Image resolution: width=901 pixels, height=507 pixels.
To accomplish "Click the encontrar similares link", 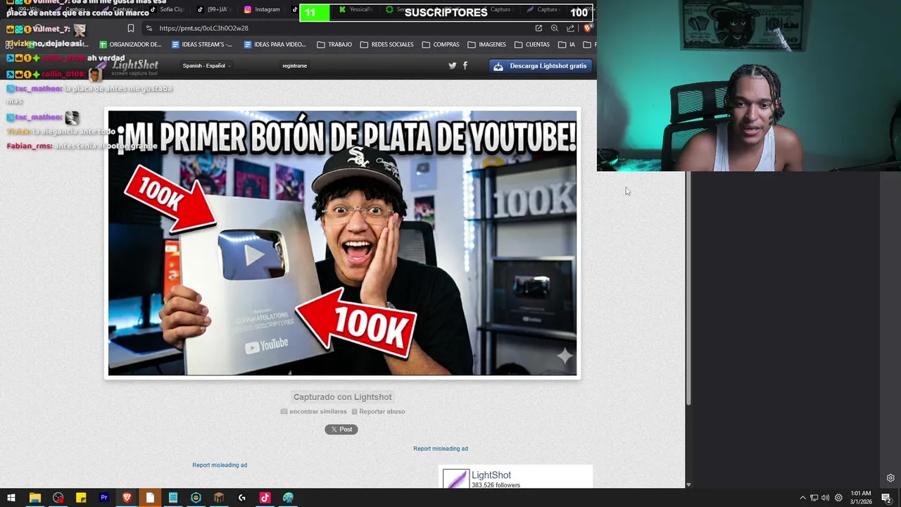I will [x=314, y=411].
